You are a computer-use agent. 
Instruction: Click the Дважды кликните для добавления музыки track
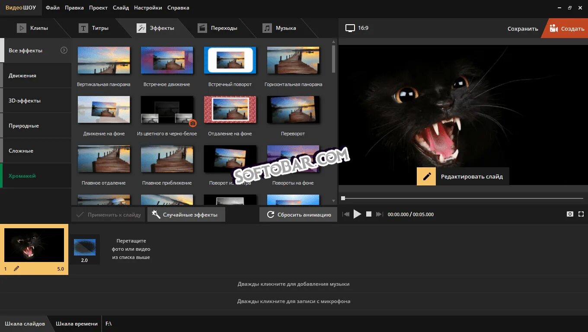tap(294, 284)
